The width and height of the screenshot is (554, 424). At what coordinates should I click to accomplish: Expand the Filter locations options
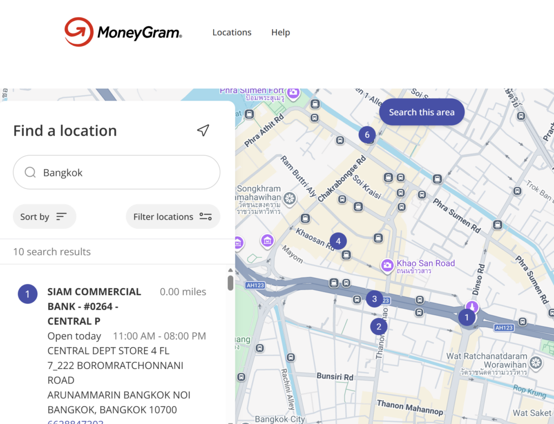(x=173, y=217)
